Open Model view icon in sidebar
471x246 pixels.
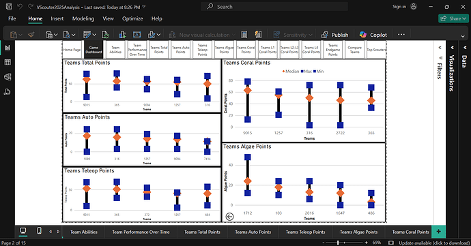[8, 77]
